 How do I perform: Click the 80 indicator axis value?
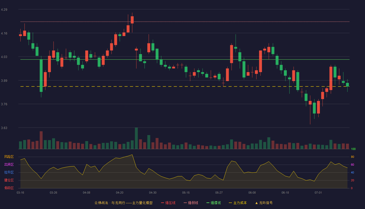point(352,157)
